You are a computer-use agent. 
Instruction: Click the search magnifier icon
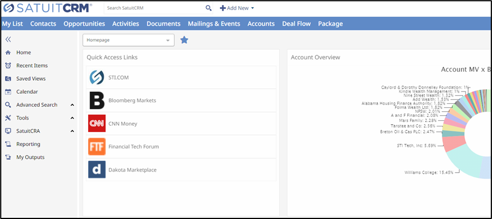[208, 8]
